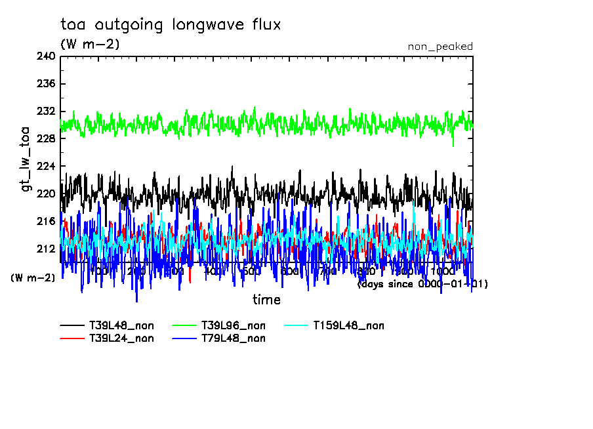Click the "(W m-2)" units text under the title
Image resolution: width=593 pixels, height=429 pixels.
[x=90, y=45]
